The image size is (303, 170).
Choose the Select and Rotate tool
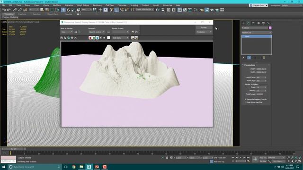(x=68, y=10)
